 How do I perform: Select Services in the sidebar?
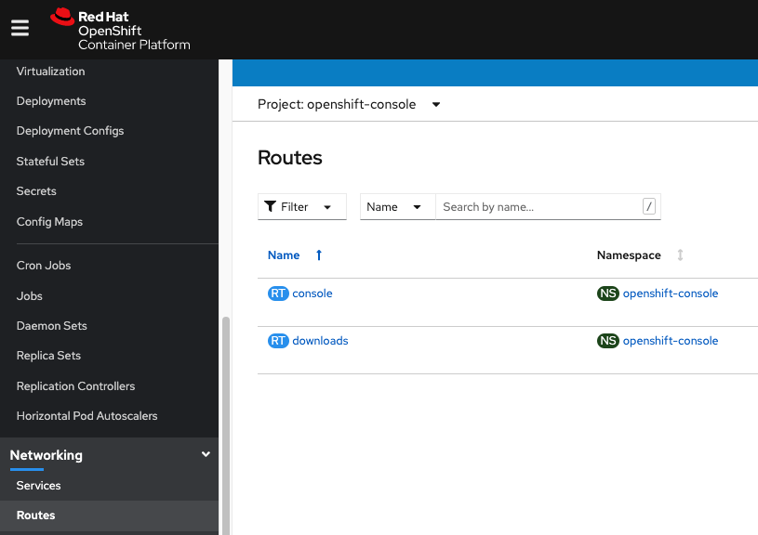click(39, 486)
